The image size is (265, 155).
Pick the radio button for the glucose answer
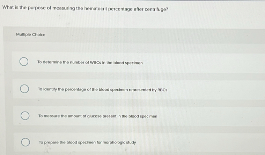coord(24,116)
